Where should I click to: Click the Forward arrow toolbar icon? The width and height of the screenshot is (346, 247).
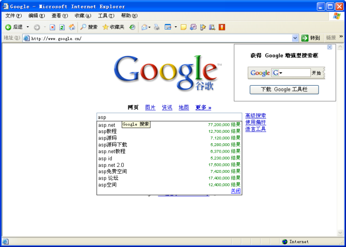pyautogui.click(x=37, y=27)
